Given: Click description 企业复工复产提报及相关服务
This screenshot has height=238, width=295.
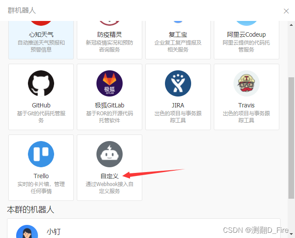Looking at the screenshot, I should tap(178, 46).
